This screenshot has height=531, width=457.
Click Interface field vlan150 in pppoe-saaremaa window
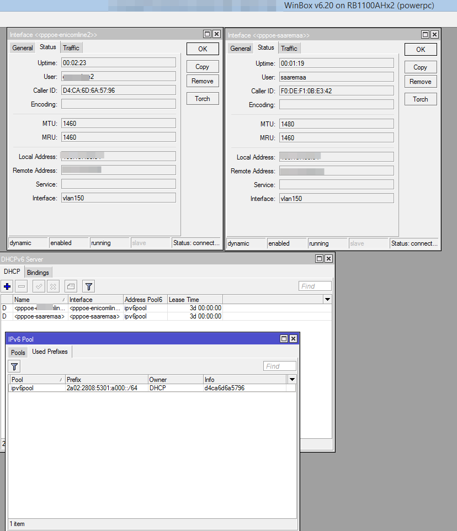point(337,199)
